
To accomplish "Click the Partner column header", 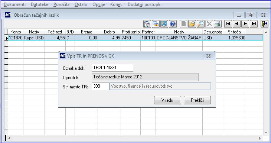I will (148, 32).
